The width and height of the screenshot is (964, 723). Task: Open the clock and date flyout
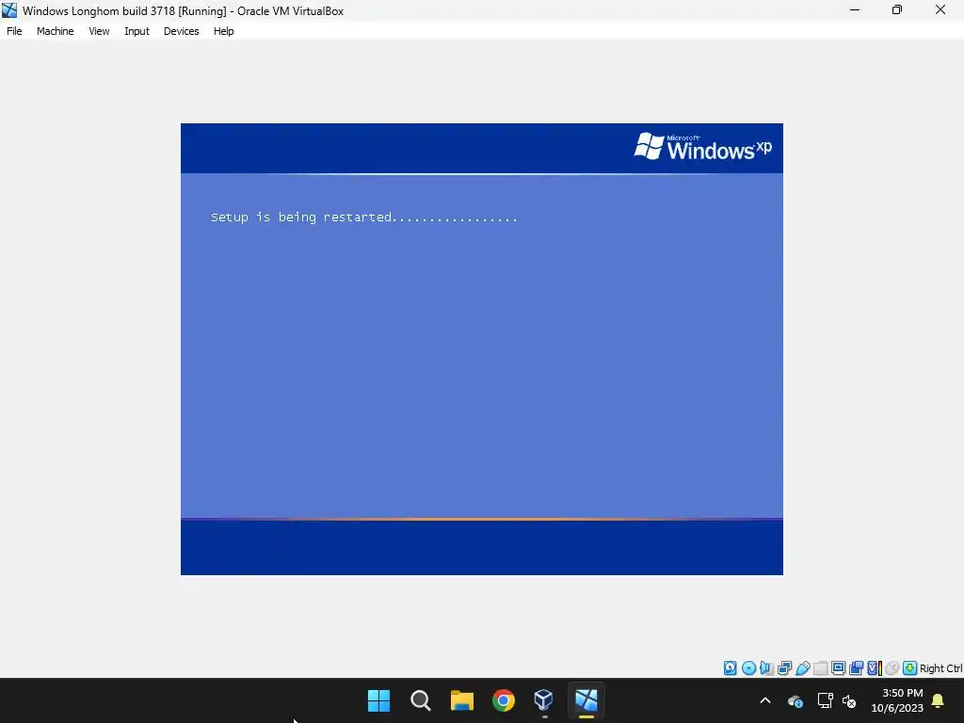click(x=897, y=700)
